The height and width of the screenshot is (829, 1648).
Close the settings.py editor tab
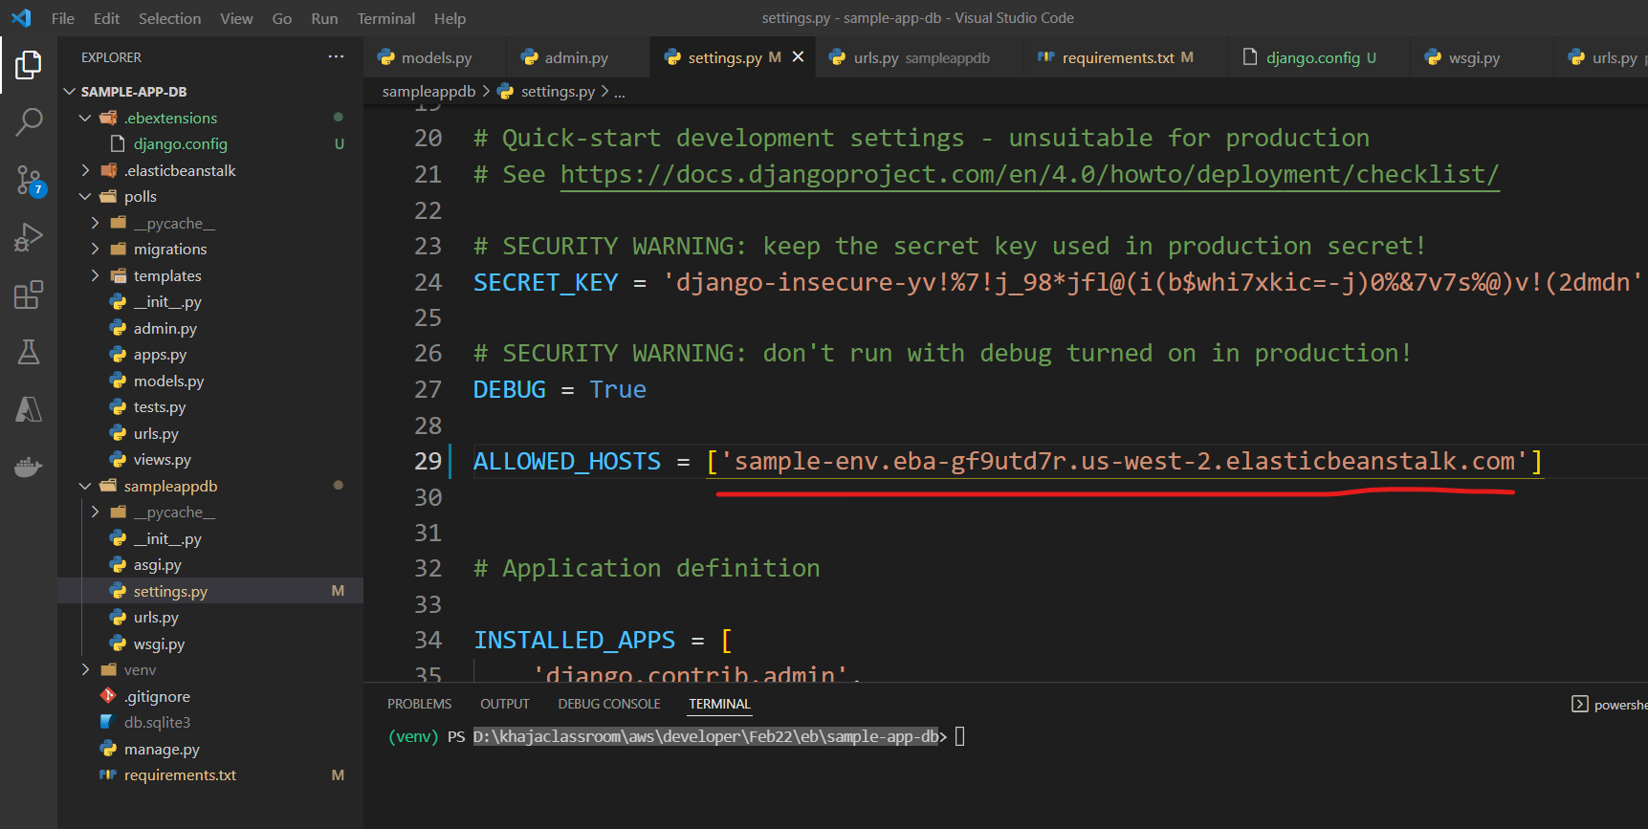pos(798,57)
